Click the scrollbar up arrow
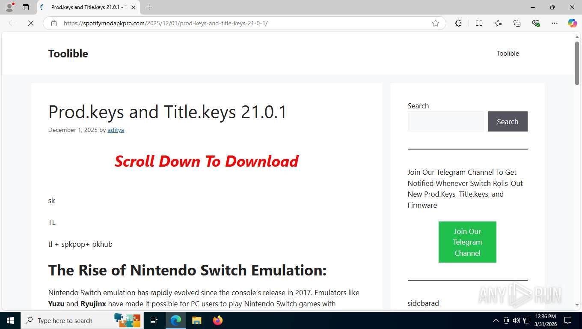 click(577, 37)
